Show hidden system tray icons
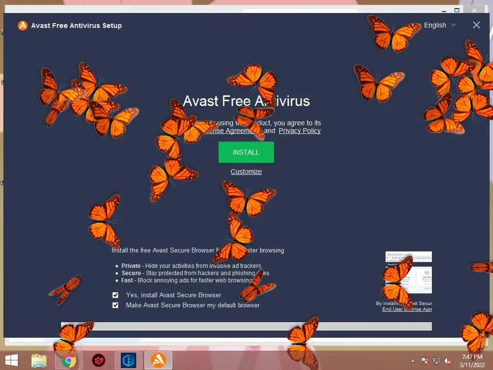 click(x=413, y=361)
